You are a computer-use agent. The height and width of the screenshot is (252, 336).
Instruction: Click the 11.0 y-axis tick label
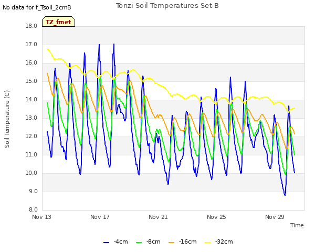click(x=31, y=155)
